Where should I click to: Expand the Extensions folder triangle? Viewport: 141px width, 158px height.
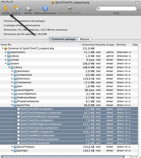point(12,78)
